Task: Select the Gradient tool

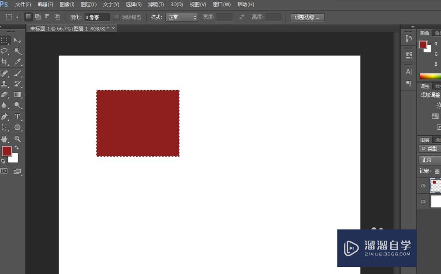Action: tap(18, 94)
